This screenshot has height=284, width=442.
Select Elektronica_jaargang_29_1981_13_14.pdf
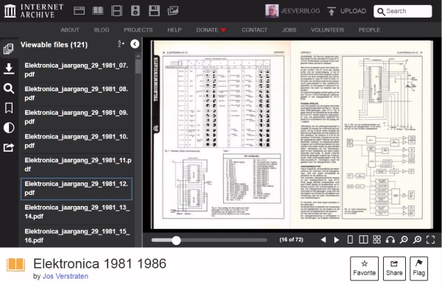point(77,212)
